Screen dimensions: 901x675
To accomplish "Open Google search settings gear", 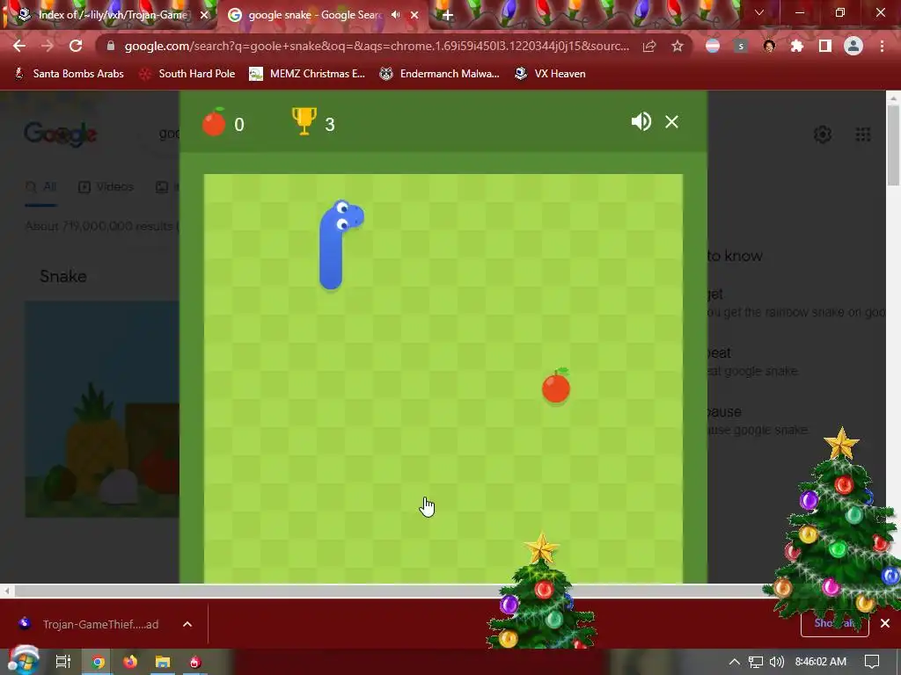I will coord(823,134).
